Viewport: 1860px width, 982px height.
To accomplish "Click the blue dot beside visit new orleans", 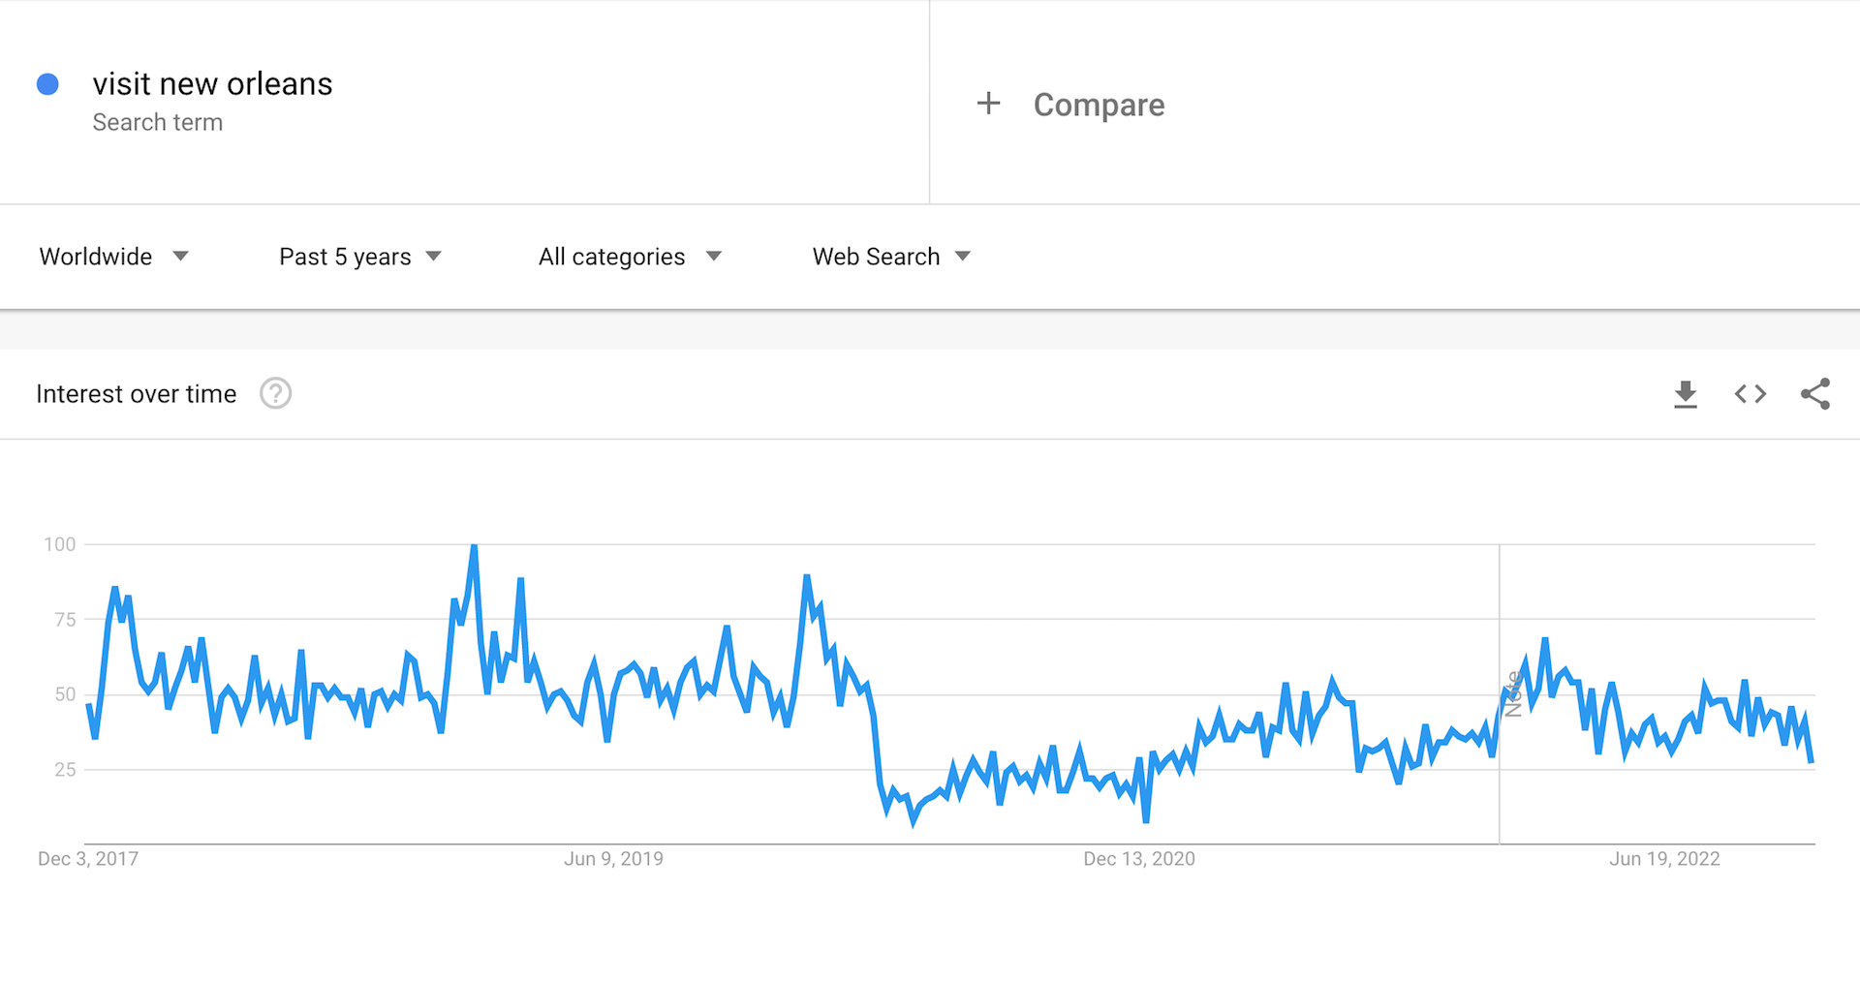I will 46,84.
